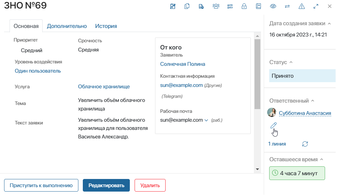Viewport: 337px width, 195px height.
Task: Toggle the eye watch icon
Action: pyautogui.click(x=273, y=6)
